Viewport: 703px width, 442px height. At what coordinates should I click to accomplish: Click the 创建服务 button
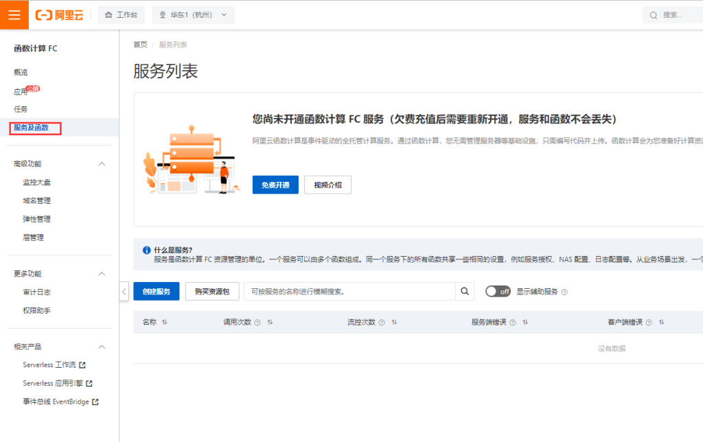pos(156,291)
